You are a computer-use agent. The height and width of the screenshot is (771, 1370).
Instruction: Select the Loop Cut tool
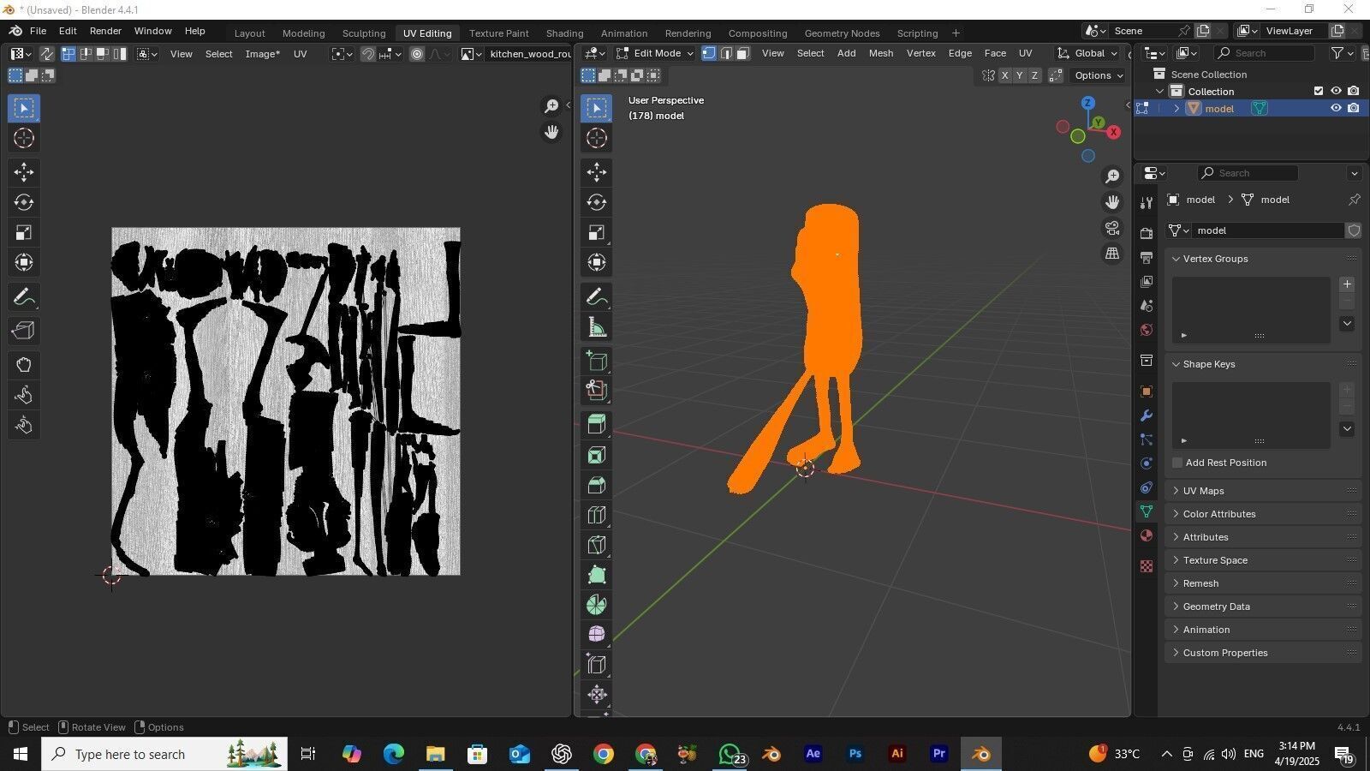pos(597,515)
